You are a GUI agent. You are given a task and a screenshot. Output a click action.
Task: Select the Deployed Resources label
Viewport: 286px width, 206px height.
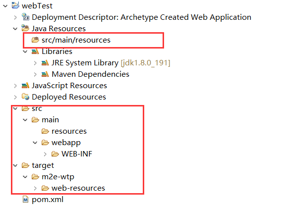coord(69,97)
